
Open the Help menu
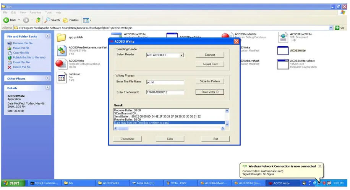[x=58, y=13]
